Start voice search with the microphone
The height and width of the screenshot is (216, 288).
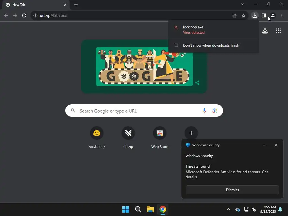[x=204, y=111]
